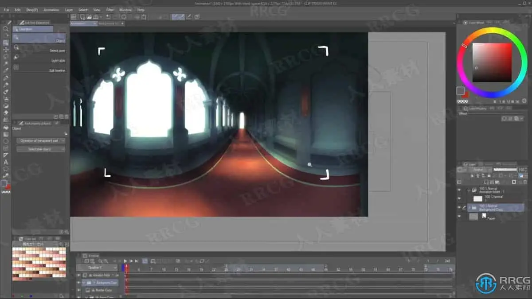The width and height of the screenshot is (532, 299).
Task: Go to next frame in Timeline
Action: [131, 261]
